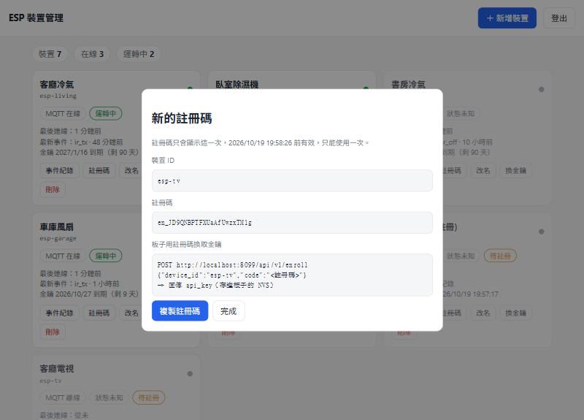Click the 註冊碼 field with the en_ code
This screenshot has height=420, width=584.
pos(292,223)
